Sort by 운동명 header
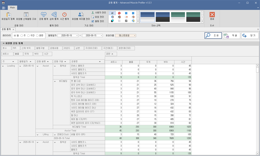 point(87,62)
